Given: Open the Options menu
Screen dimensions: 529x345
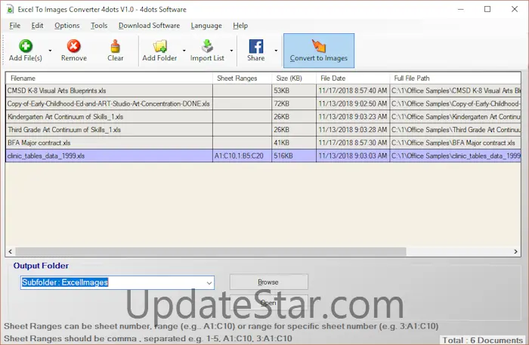Looking at the screenshot, I should pos(67,26).
